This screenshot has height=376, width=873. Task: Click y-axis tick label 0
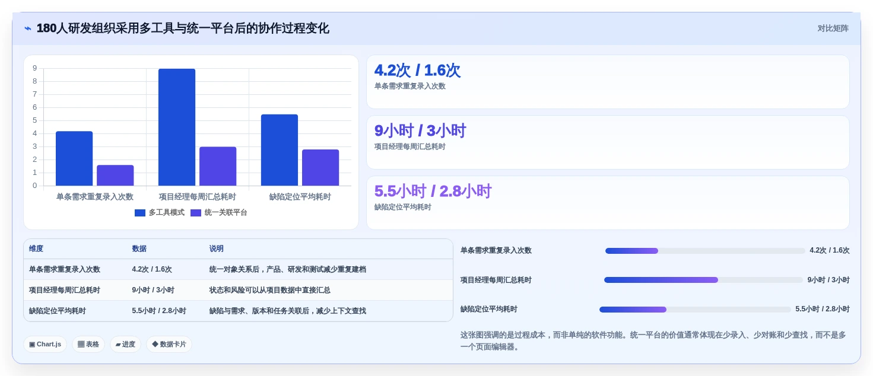[35, 186]
